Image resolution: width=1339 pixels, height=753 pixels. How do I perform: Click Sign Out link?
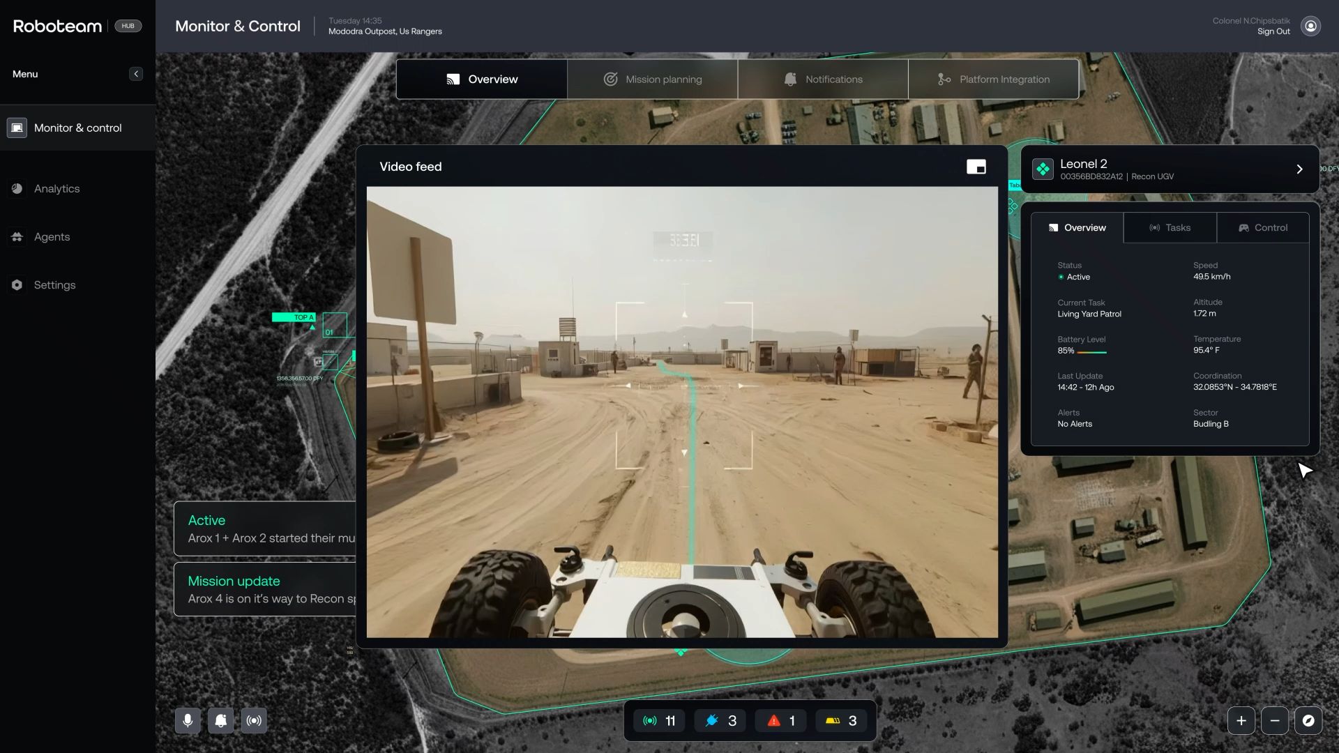point(1273,31)
